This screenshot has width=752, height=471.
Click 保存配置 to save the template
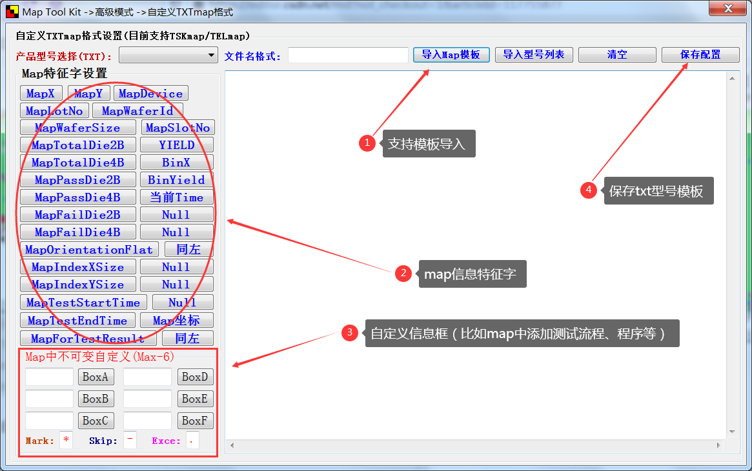pos(700,55)
